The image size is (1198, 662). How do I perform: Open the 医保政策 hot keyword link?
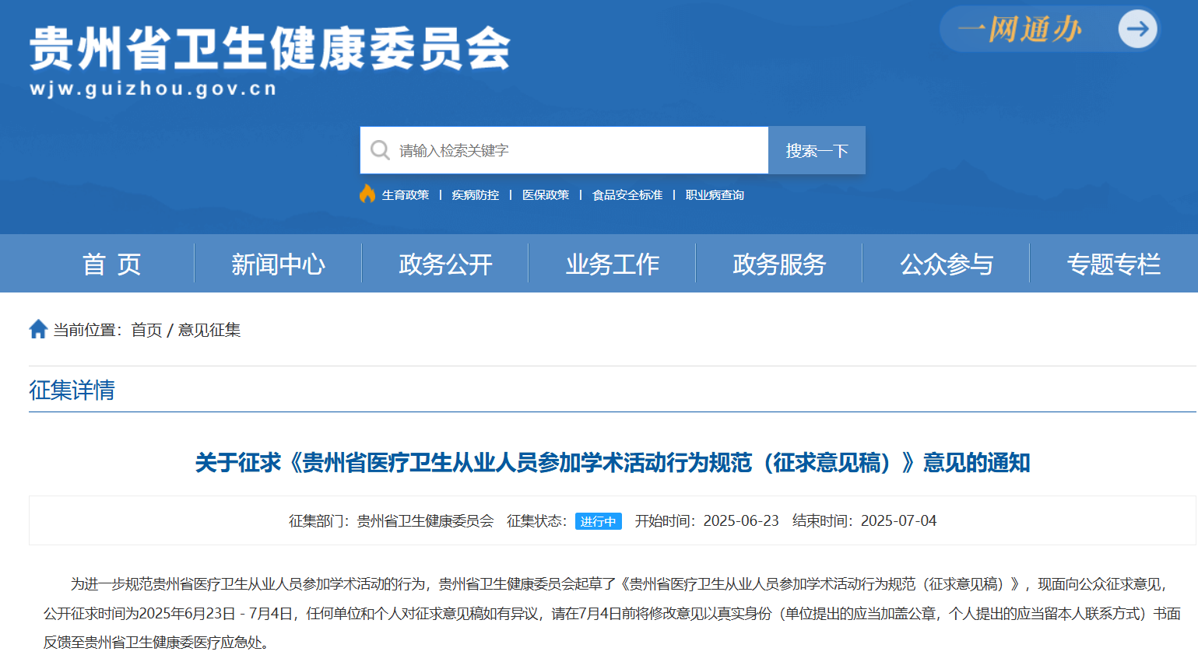(546, 195)
